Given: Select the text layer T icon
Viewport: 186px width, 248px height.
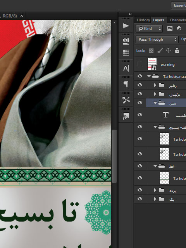Looking at the screenshot, I should tap(165, 115).
